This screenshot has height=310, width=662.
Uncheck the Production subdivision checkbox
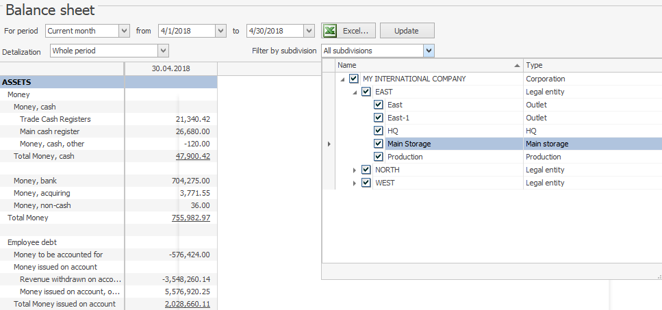click(379, 157)
